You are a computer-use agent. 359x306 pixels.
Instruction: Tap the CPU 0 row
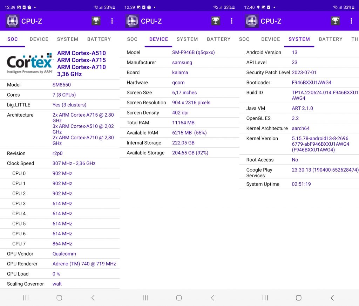pos(60,173)
